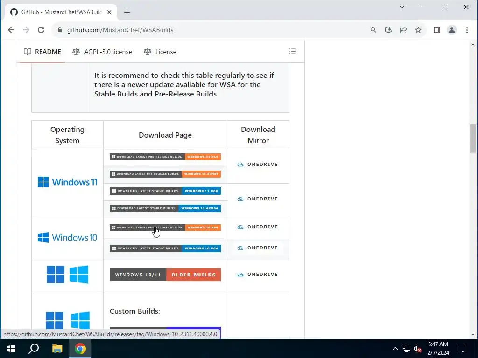478x358 pixels.
Task: Open taskbar clock 5:47 AM
Action: tap(438, 349)
